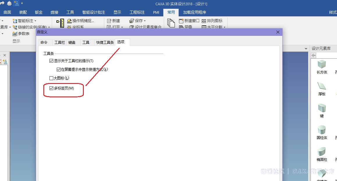The height and width of the screenshot is (181, 337).
Task: Toggle 显示关于工具栏的提示 checkbox
Action: point(52,61)
